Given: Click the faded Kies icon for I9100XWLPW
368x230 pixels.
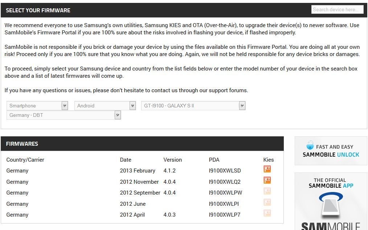Looking at the screenshot, I should coord(267,191).
